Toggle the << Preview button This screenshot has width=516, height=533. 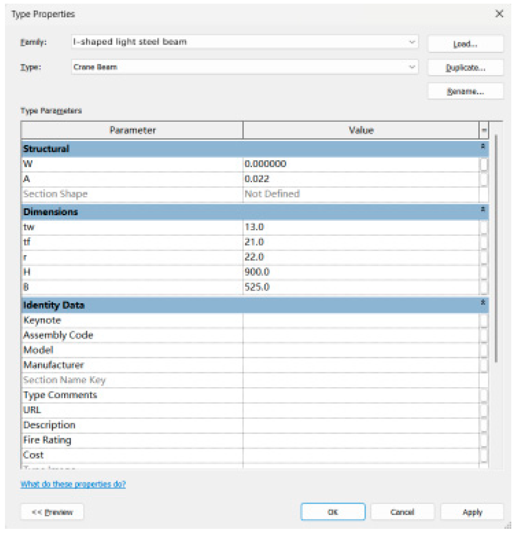point(52,512)
